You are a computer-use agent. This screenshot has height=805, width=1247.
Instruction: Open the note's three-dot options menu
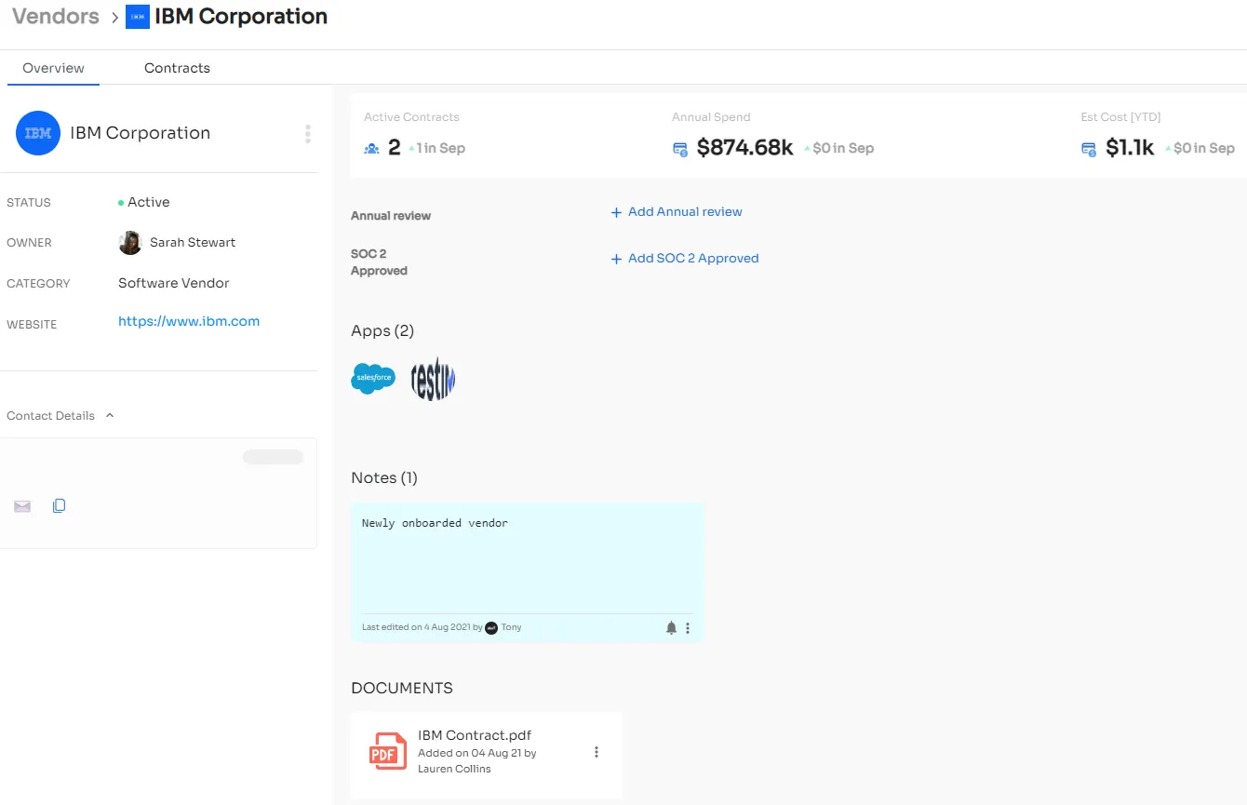(688, 628)
